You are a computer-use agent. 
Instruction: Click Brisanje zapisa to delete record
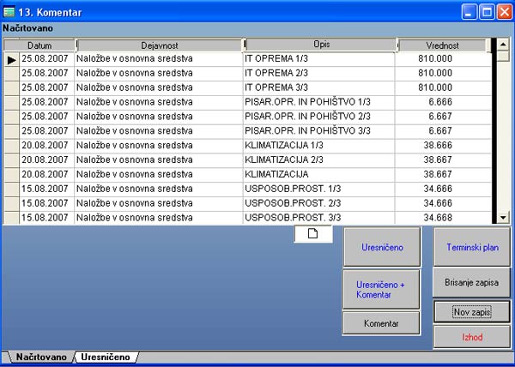click(x=471, y=281)
